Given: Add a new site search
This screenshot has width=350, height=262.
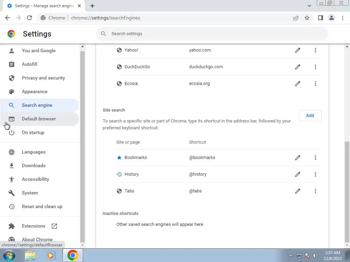Looking at the screenshot, I should coord(310,115).
